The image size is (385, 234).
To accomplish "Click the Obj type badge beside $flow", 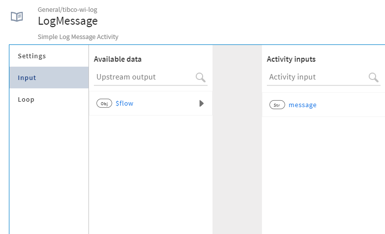I will click(104, 104).
